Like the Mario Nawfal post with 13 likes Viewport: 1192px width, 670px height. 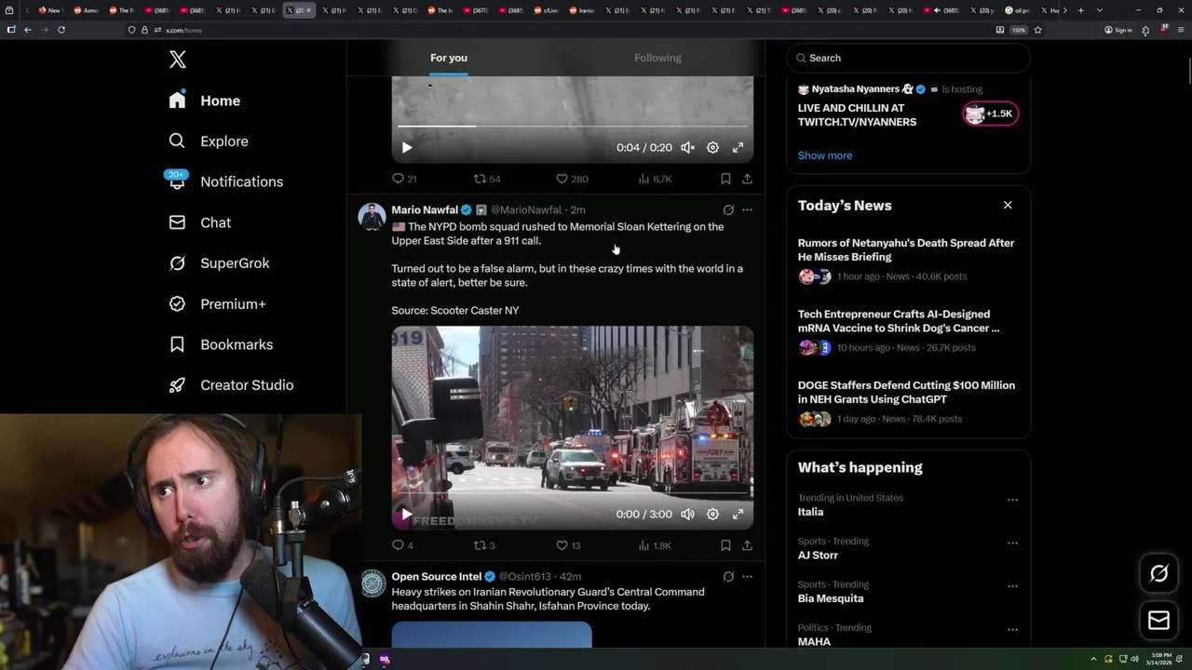pyautogui.click(x=568, y=545)
